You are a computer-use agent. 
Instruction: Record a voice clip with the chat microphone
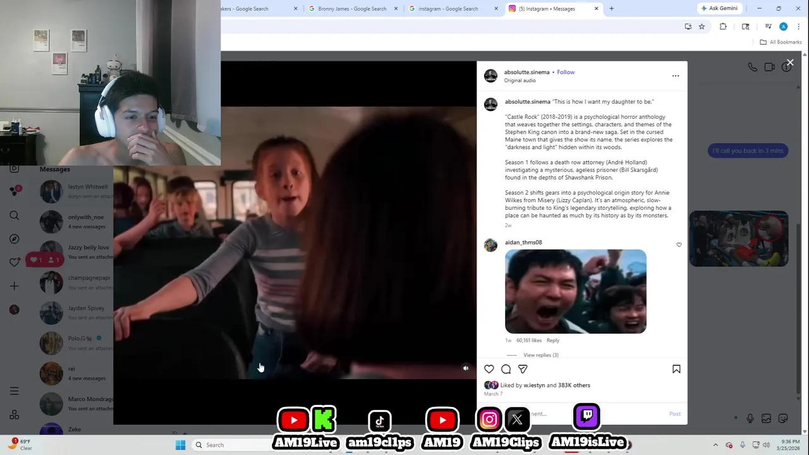[750, 418]
